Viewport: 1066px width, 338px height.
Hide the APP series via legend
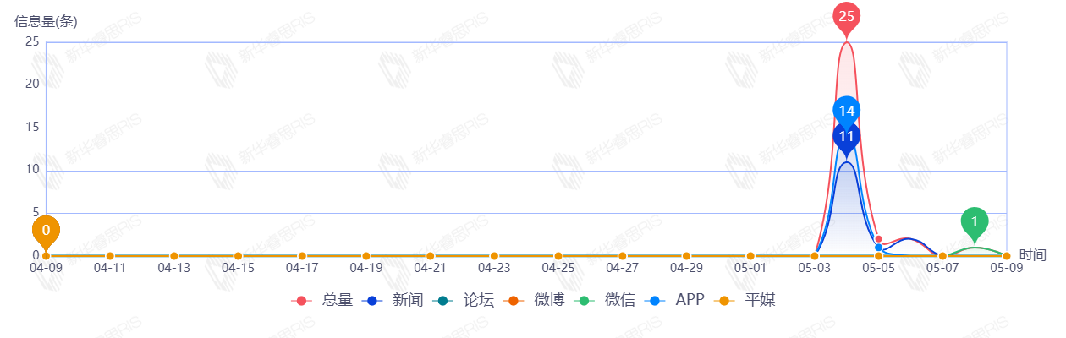[x=676, y=300]
